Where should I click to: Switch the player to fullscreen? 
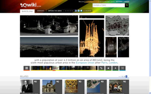(122, 68)
